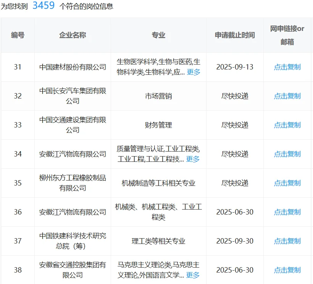Viewport: 313px width, 284px height.
Task: Select 安徽江汽物流有限公司 in row 36
Action: [x=73, y=212]
